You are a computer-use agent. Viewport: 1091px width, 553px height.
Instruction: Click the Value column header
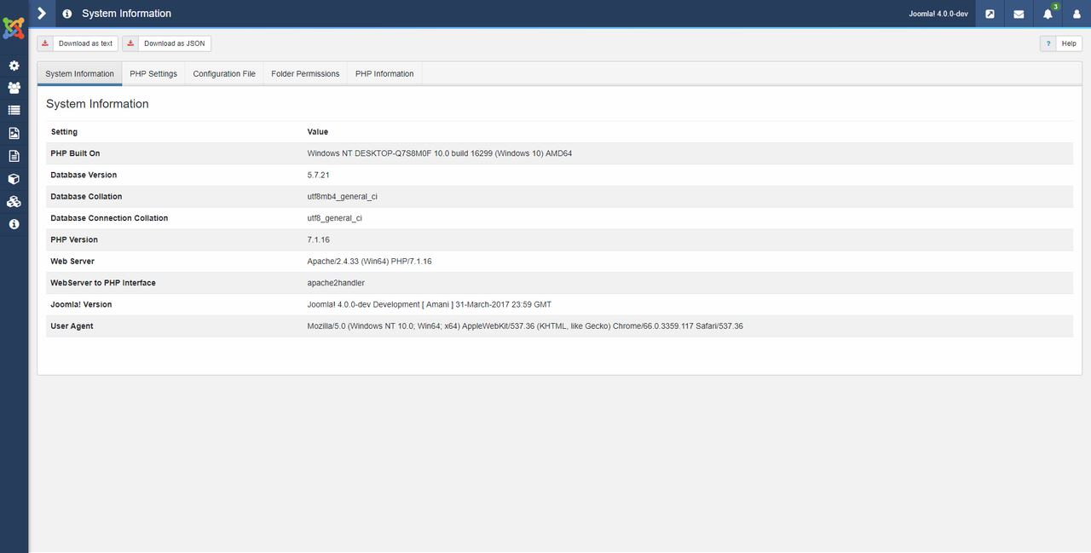coord(318,132)
